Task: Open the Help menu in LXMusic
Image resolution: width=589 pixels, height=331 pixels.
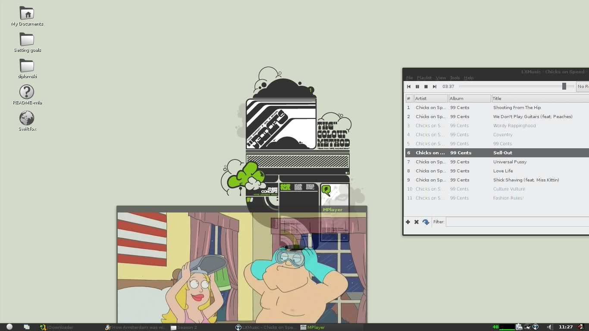Action: point(469,78)
